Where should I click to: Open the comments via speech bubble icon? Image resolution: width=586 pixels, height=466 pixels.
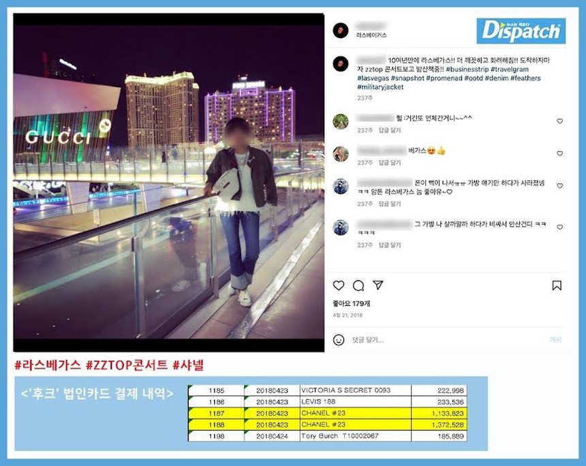358,284
